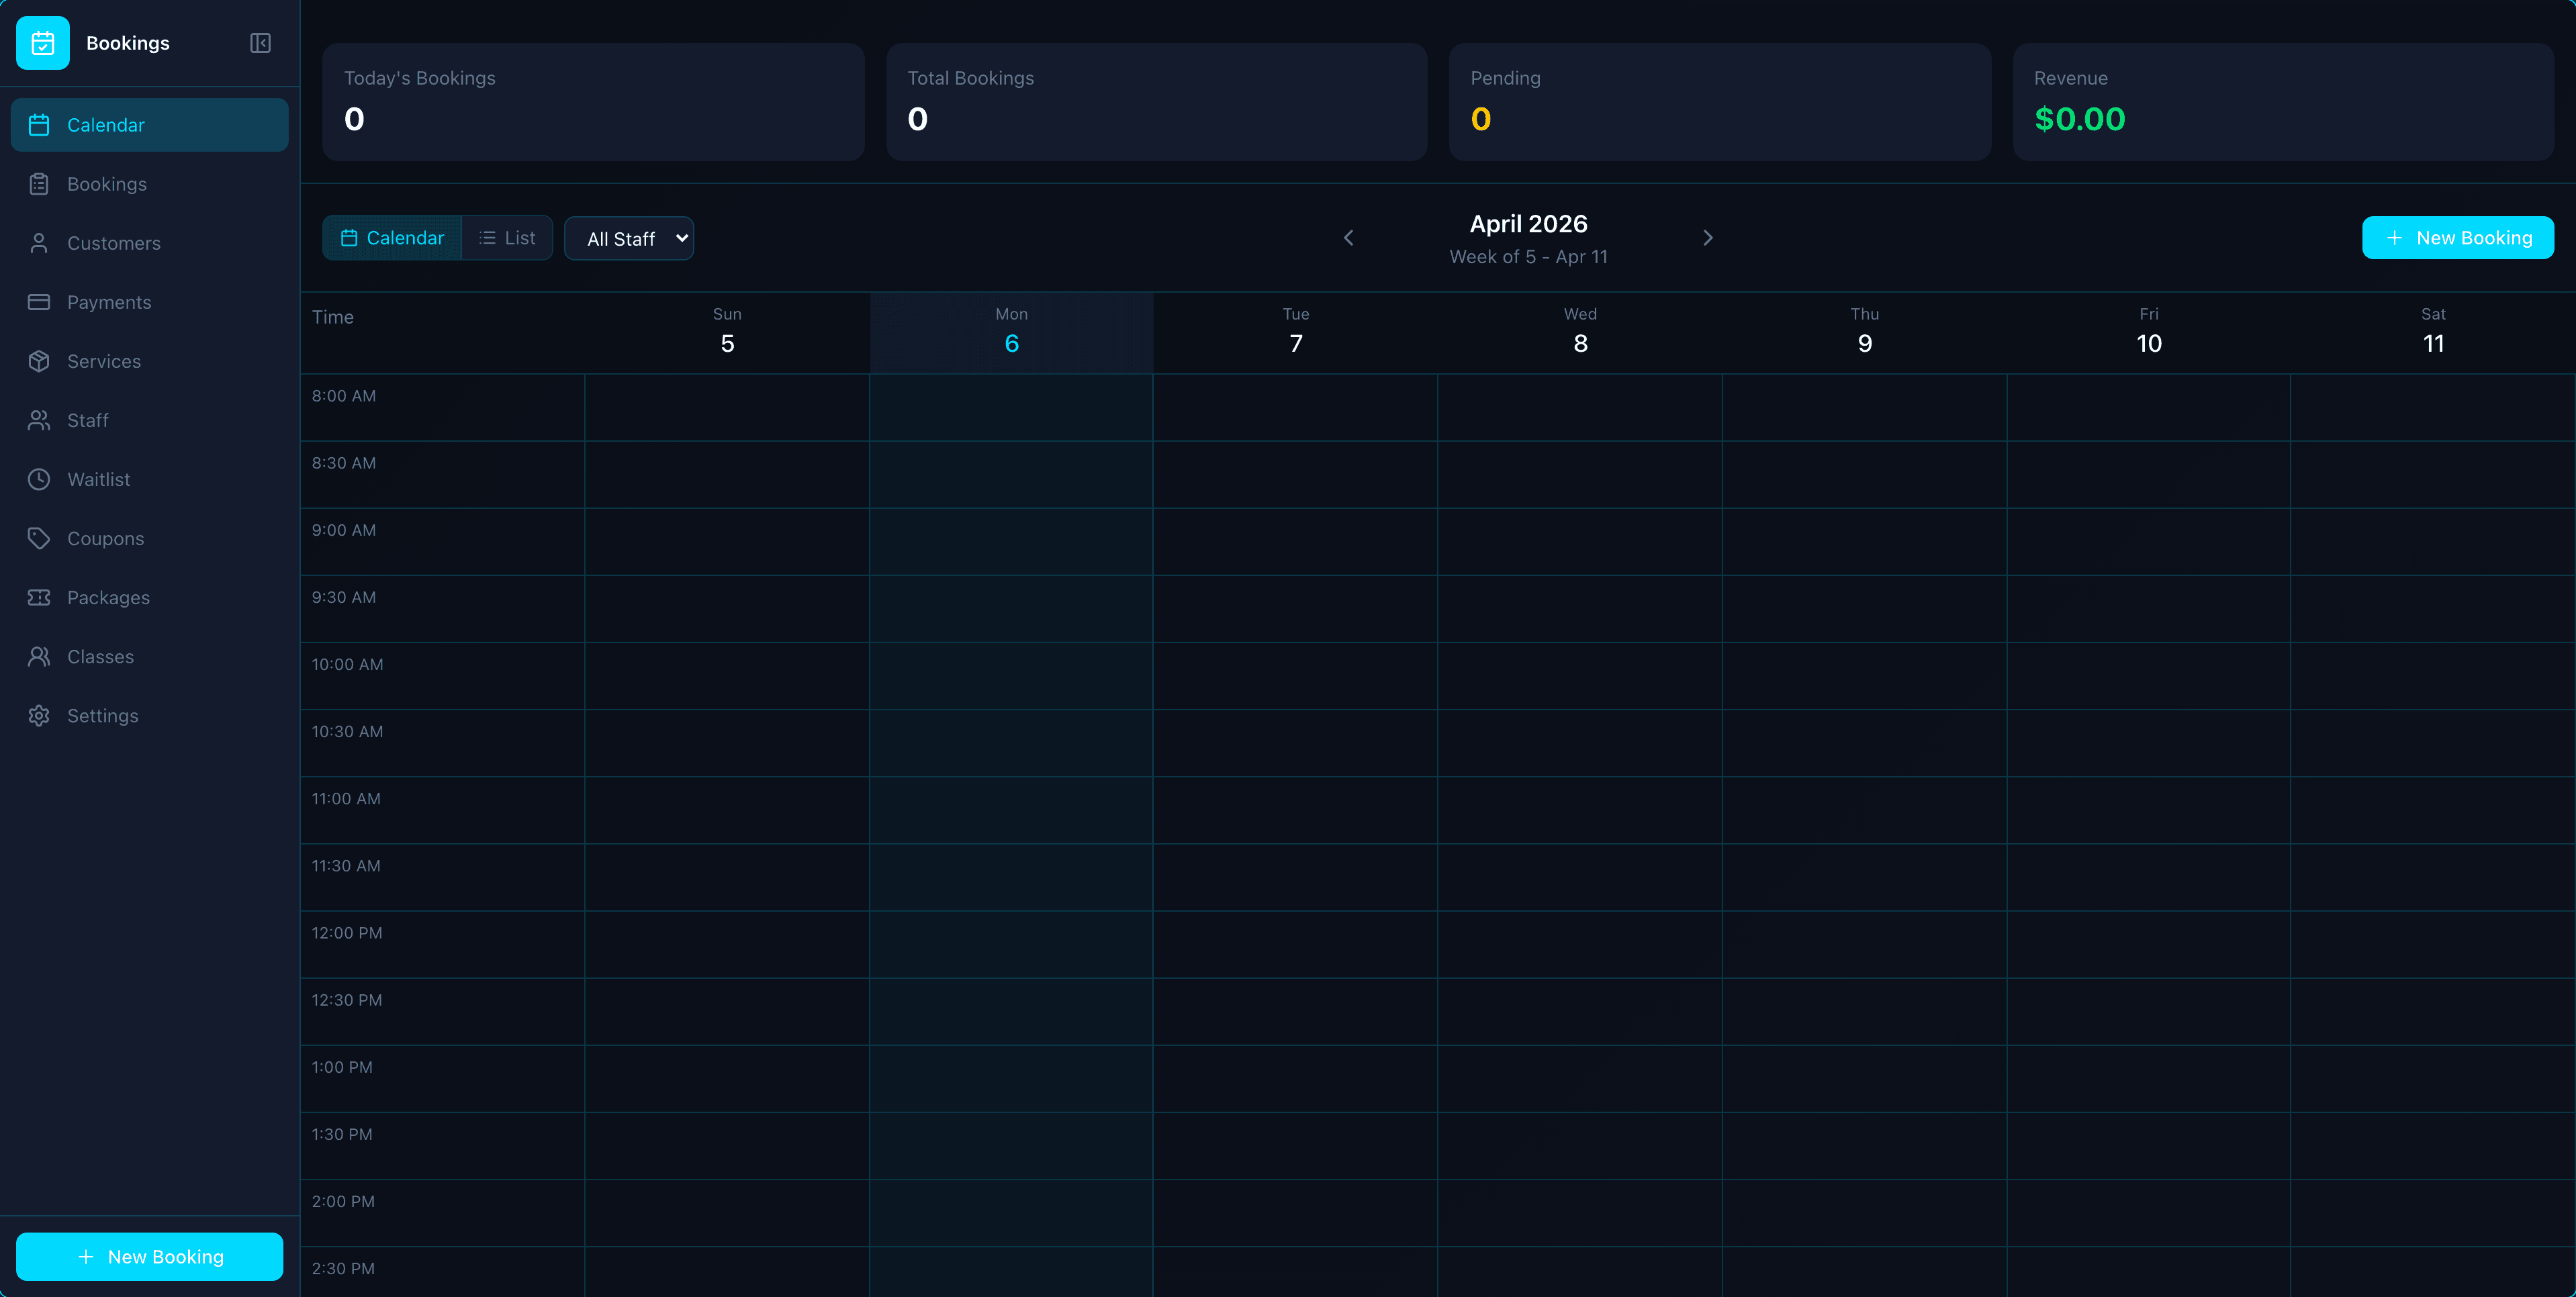Click the Settings gear icon
Image resolution: width=2576 pixels, height=1297 pixels.
tap(39, 715)
